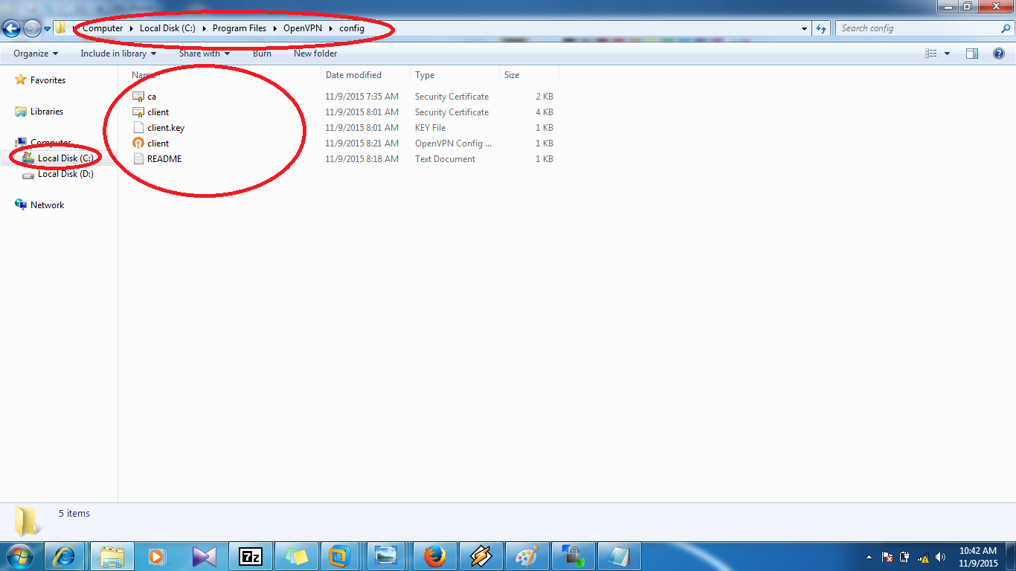Launch Firefox from the taskbar
This screenshot has height=571, width=1016.
434,556
